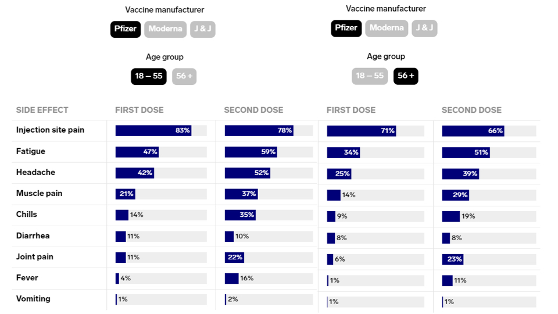Select J & J in the left panel
Viewport: 558px width, 314px height.
coord(202,29)
